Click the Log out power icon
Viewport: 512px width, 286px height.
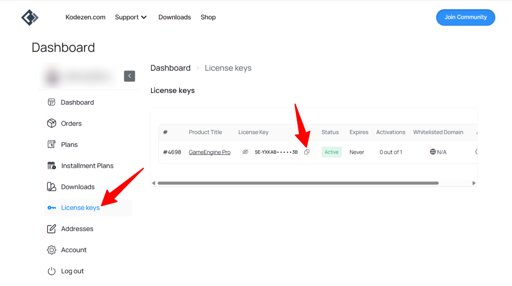52,271
